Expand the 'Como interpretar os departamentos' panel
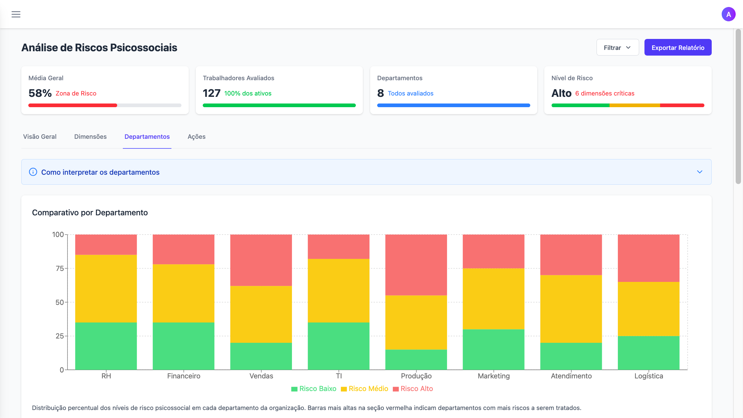The image size is (743, 418). (101, 172)
